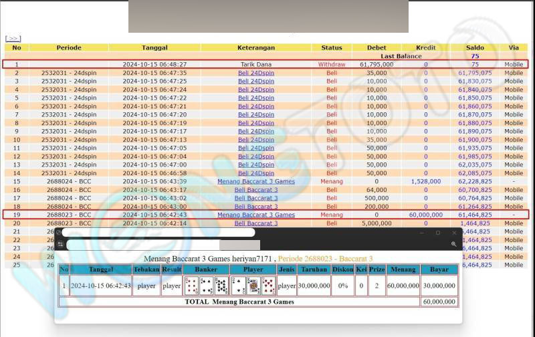Click the zoom magnifier icon in popup address bar
Viewport: 535px width, 337px height.
[x=454, y=245]
